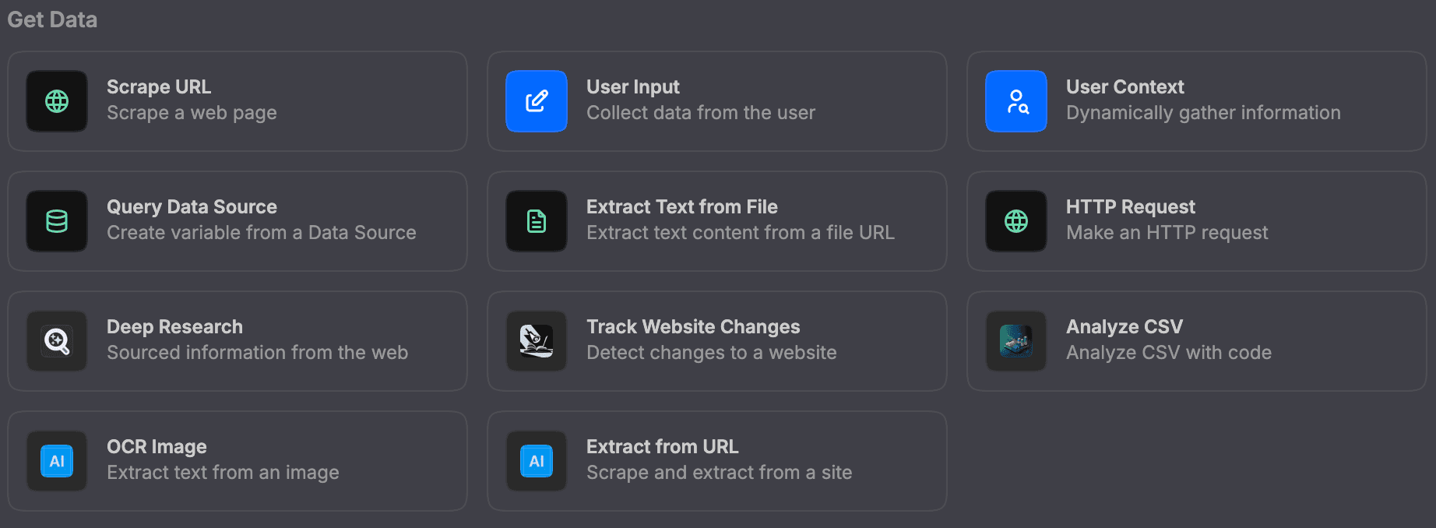This screenshot has width=1436, height=528.
Task: Choose the HTTP Request card
Action: click(x=1197, y=221)
